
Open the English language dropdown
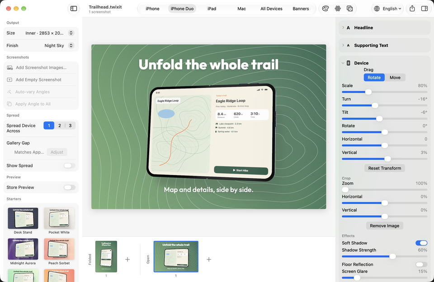click(392, 9)
